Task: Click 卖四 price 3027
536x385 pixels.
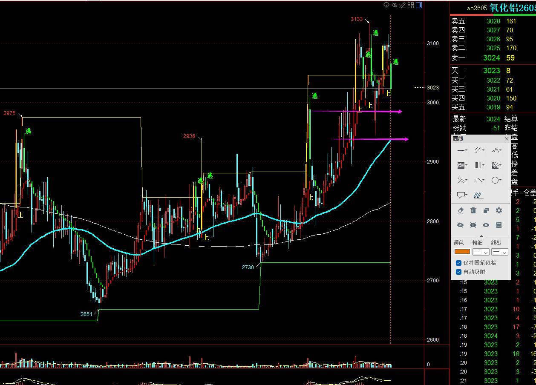Action: 493,30
